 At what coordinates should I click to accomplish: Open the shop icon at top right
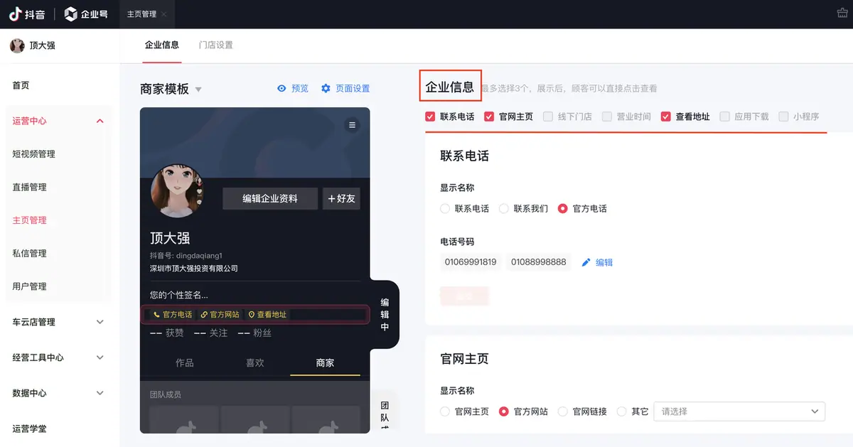point(843,14)
